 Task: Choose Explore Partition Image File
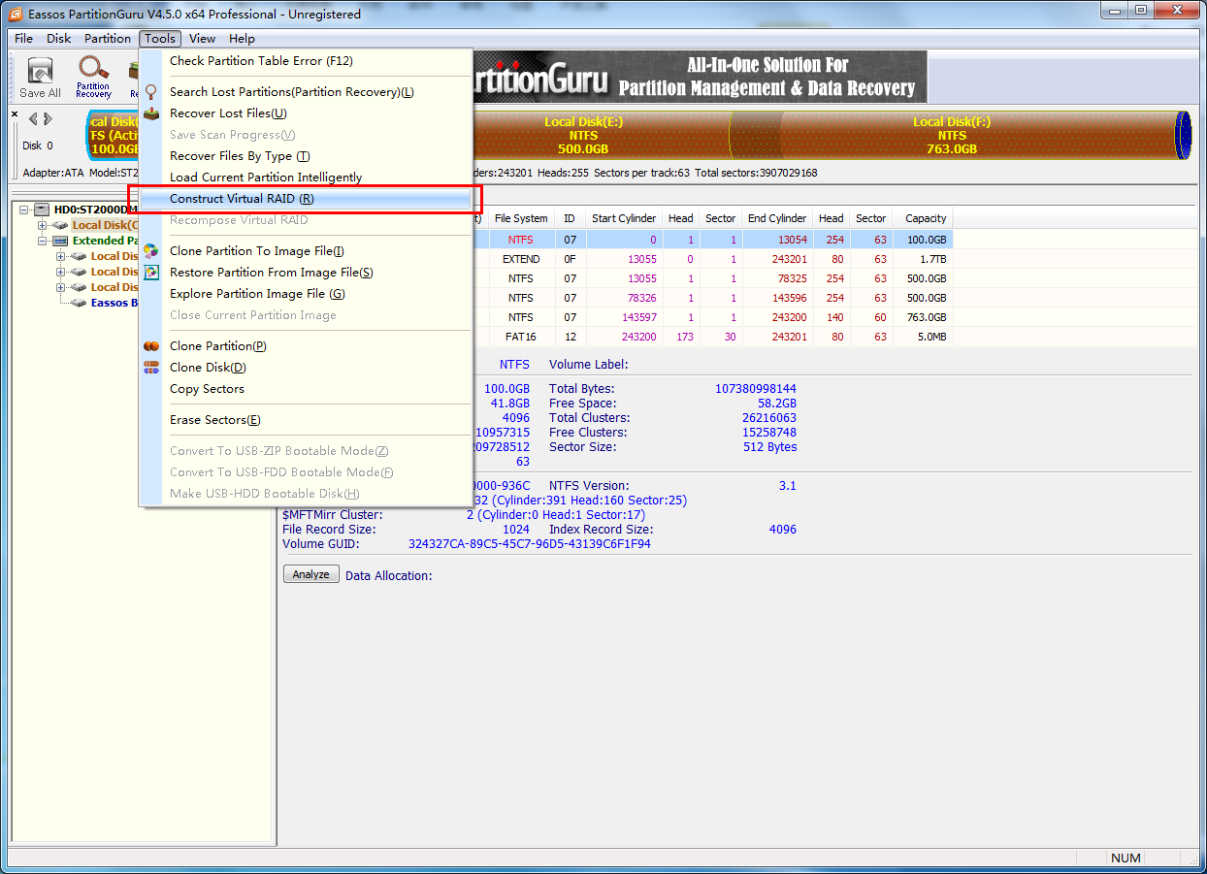click(x=306, y=294)
